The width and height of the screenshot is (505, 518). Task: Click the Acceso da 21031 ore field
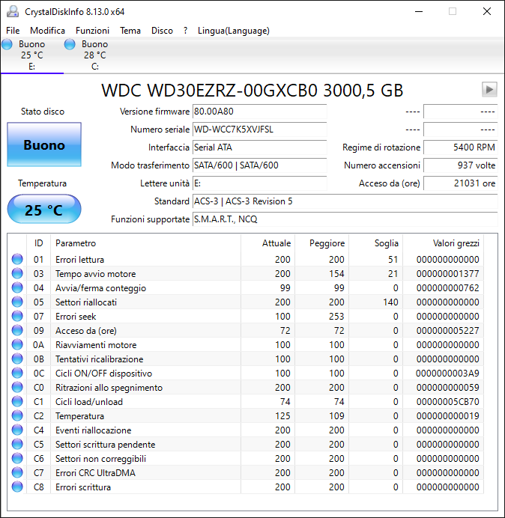(x=460, y=183)
